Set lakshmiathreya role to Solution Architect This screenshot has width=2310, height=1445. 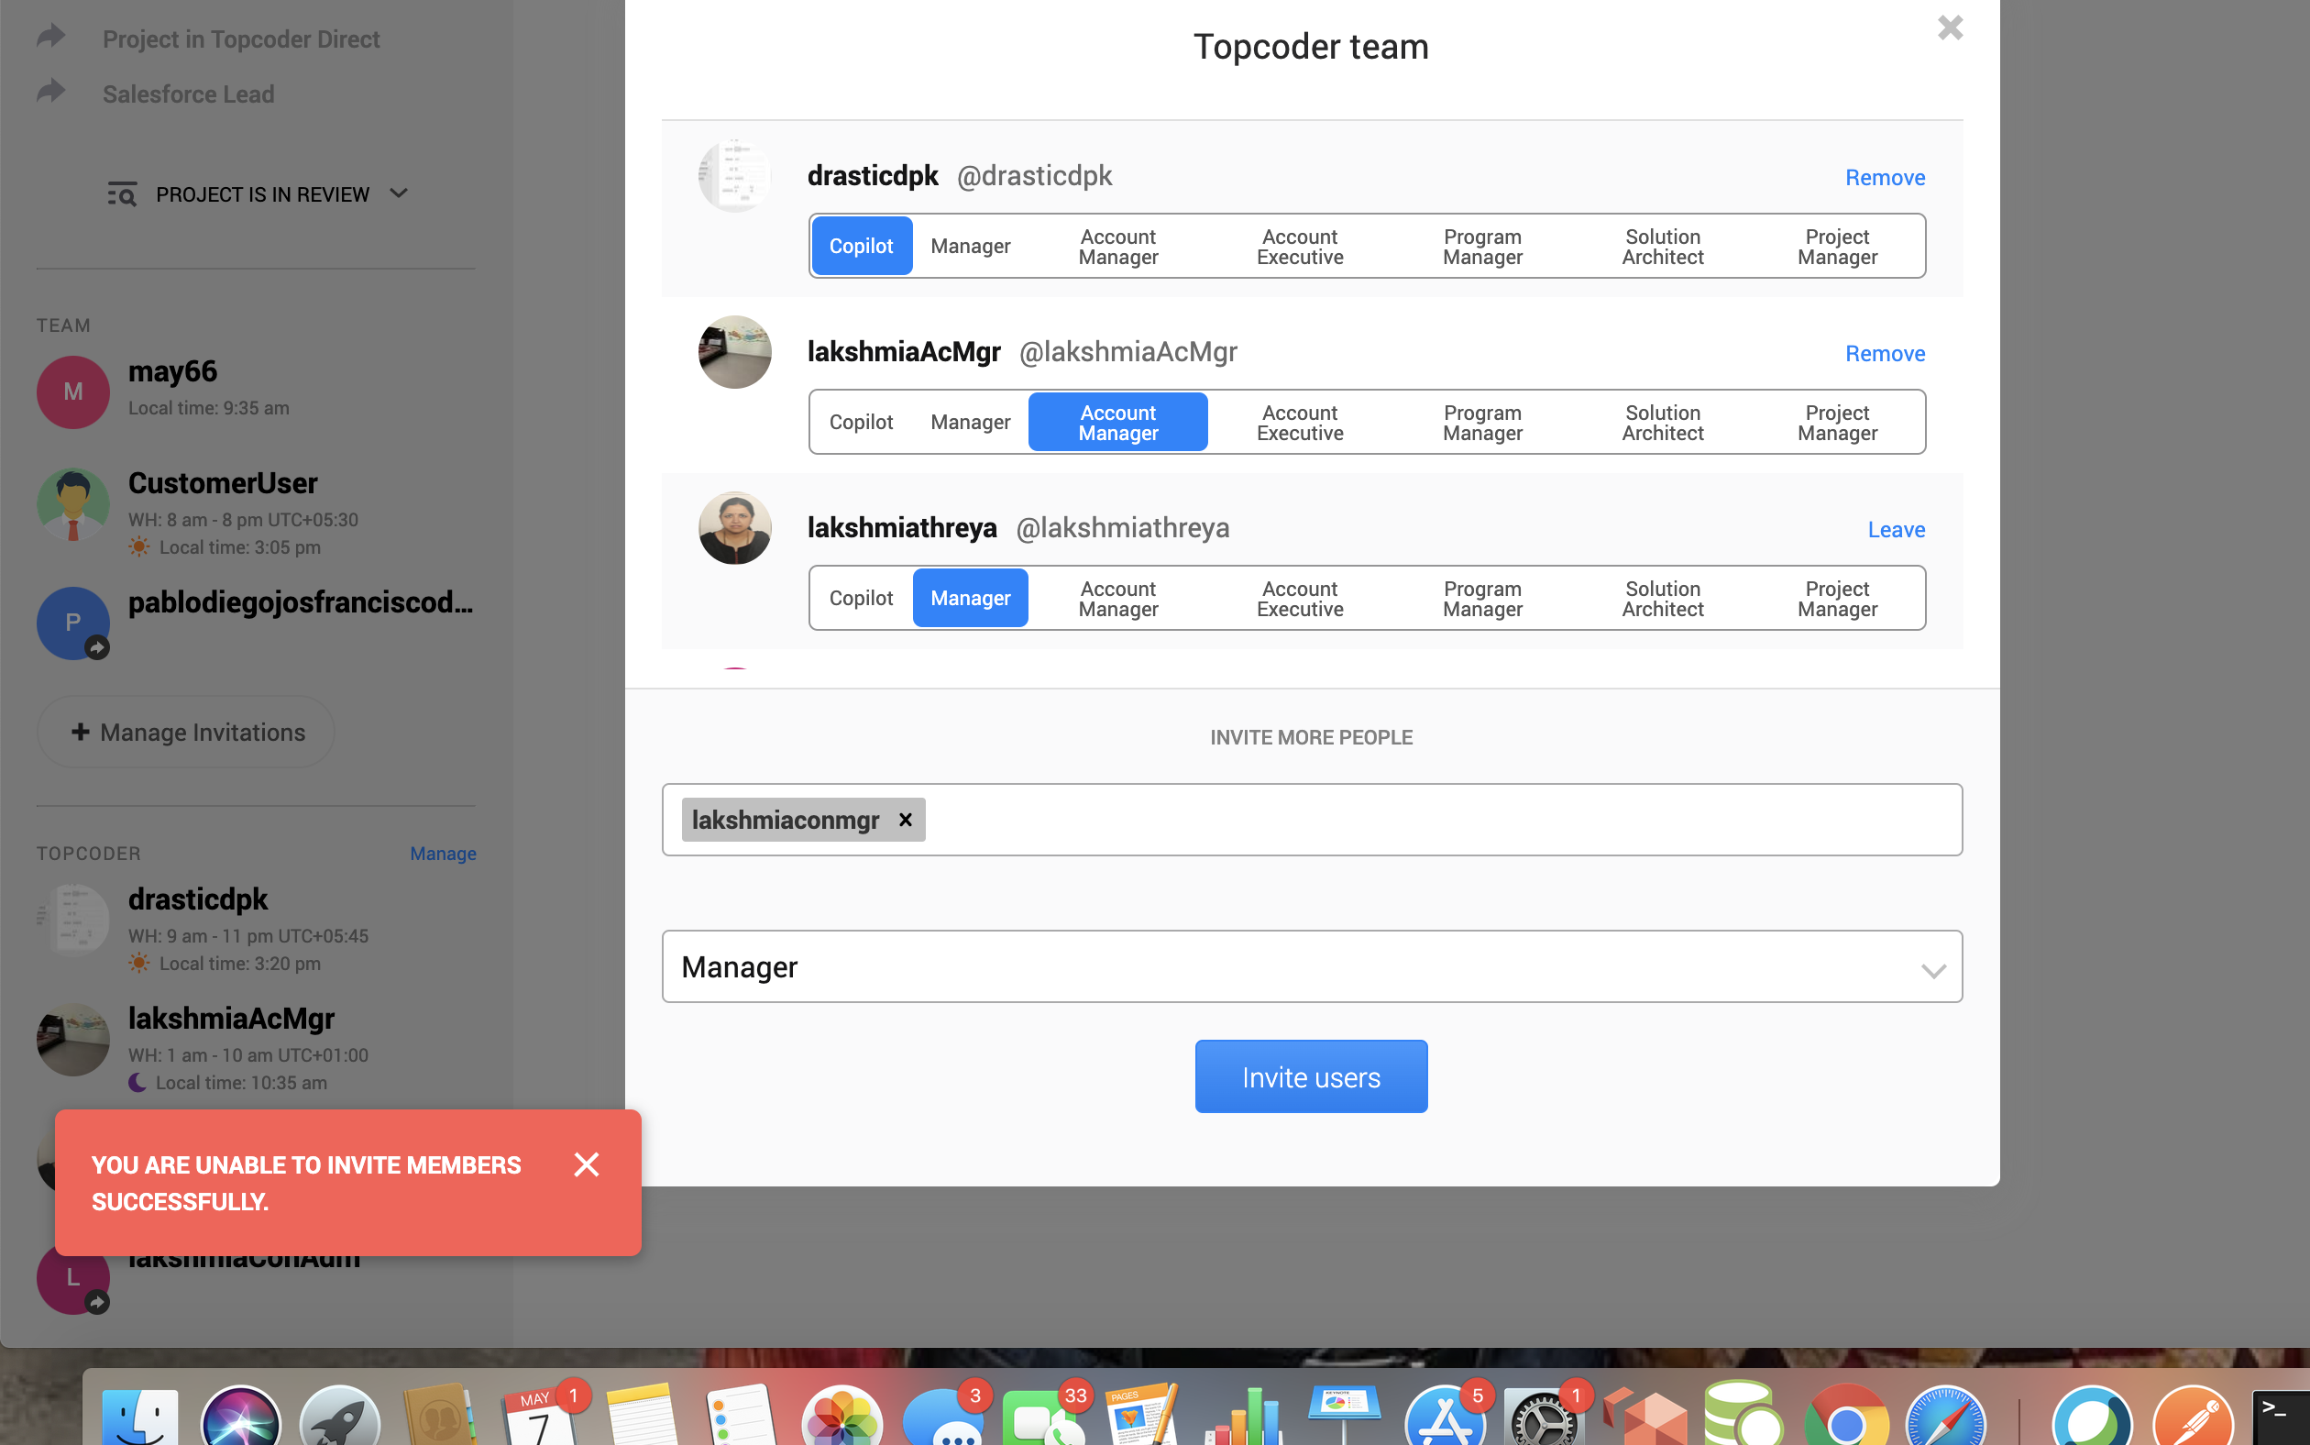pos(1661,598)
